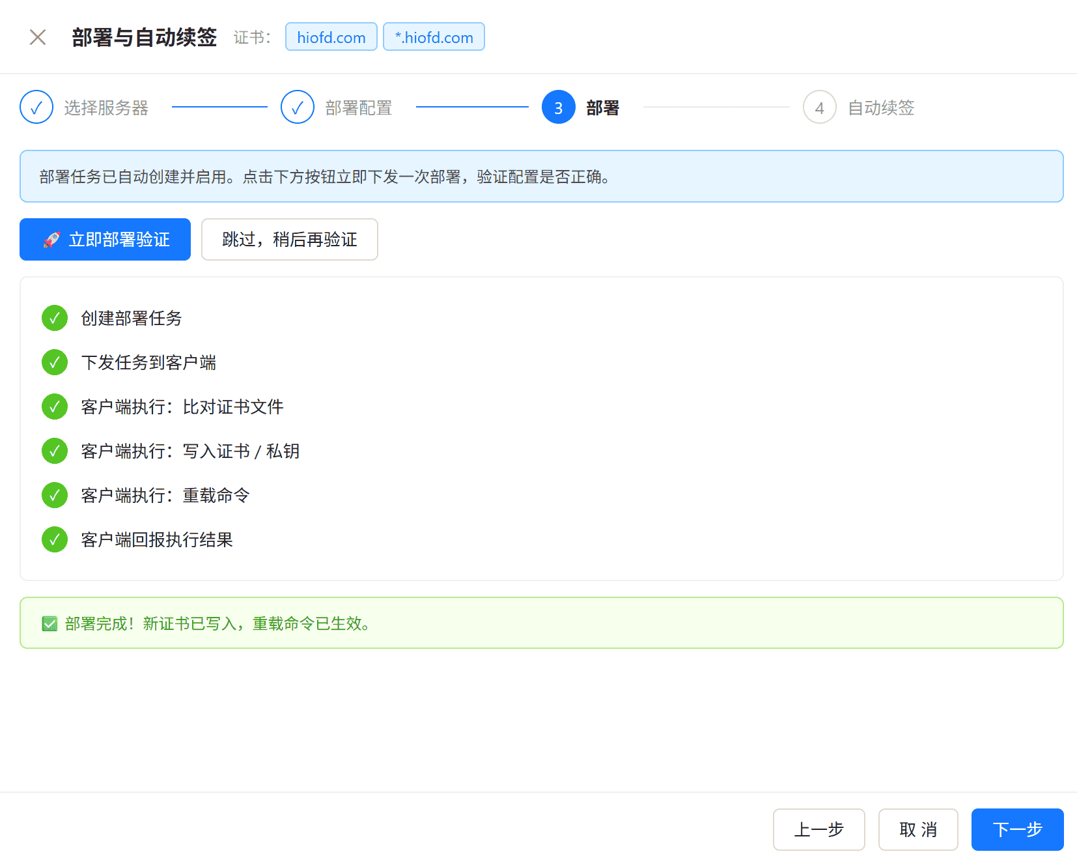Click the text 客户端执行：比对证书文件

pos(182,407)
